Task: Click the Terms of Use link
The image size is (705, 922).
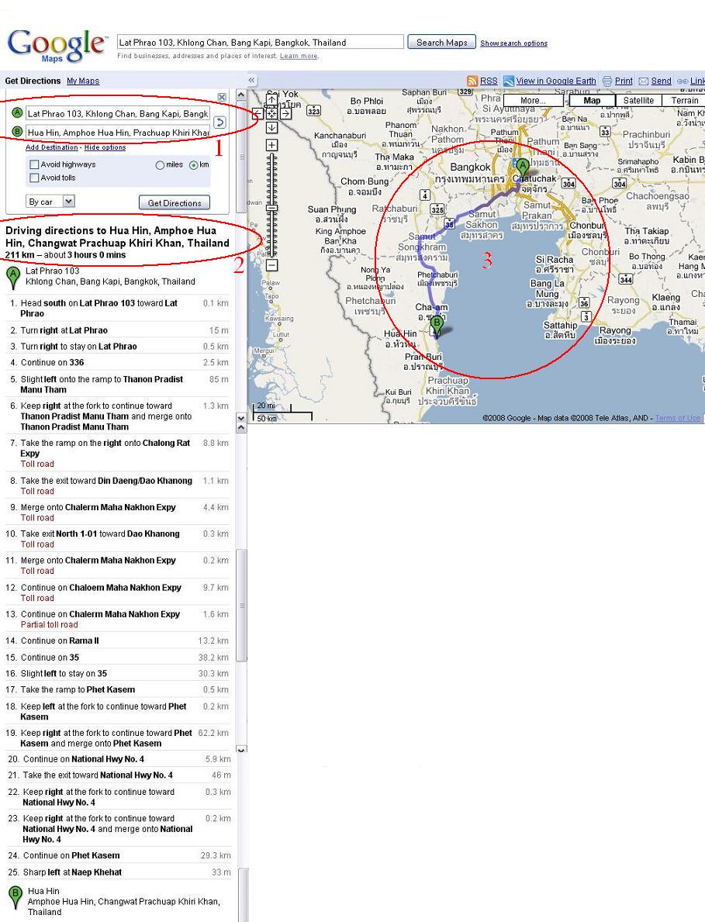Action: [x=678, y=418]
